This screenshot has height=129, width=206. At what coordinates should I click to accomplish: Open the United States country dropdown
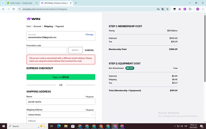click(x=61, y=115)
